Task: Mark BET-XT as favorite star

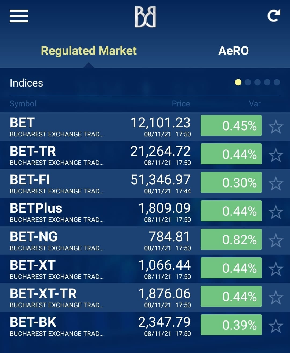Action: (x=276, y=269)
